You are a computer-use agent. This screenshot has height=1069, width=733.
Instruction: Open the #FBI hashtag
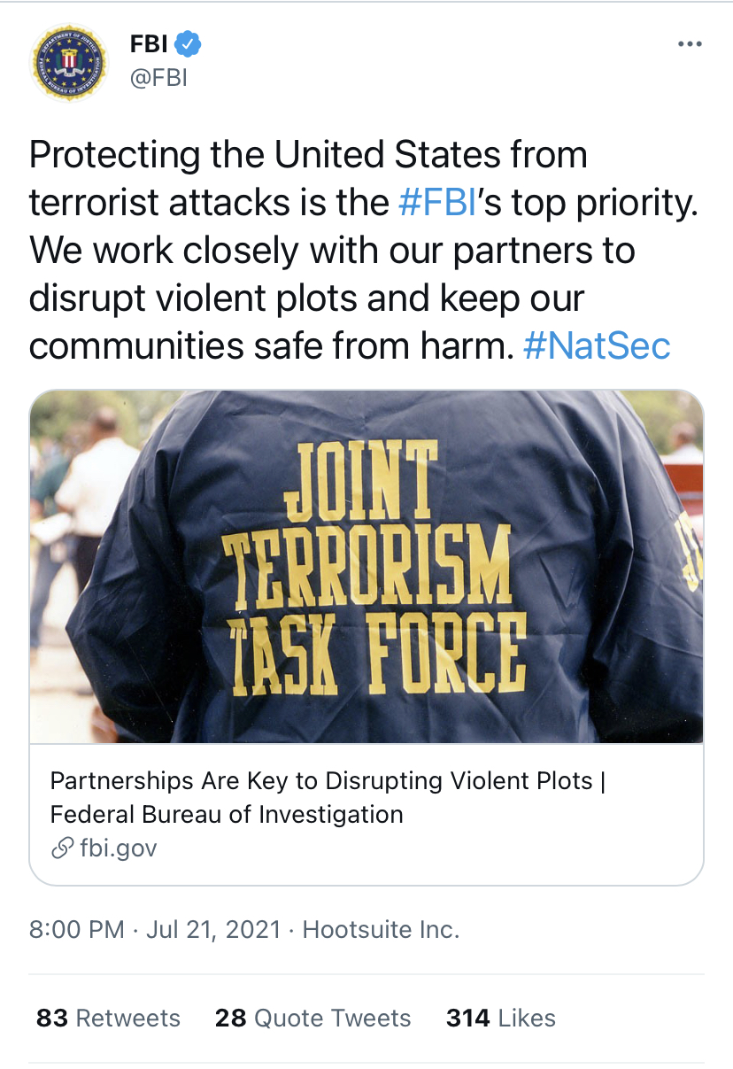click(x=438, y=203)
